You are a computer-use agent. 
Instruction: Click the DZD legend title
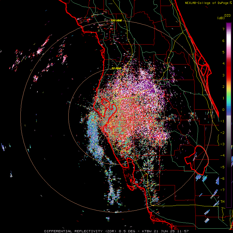coord(228,16)
